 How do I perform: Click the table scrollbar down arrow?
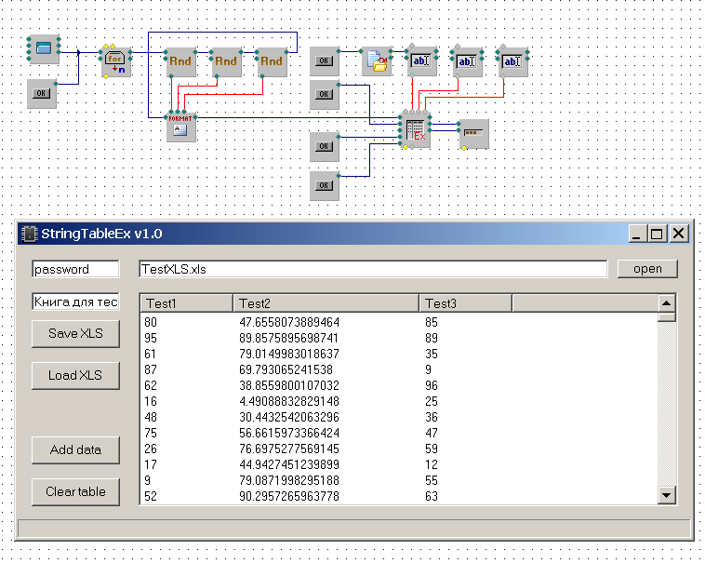point(666,496)
